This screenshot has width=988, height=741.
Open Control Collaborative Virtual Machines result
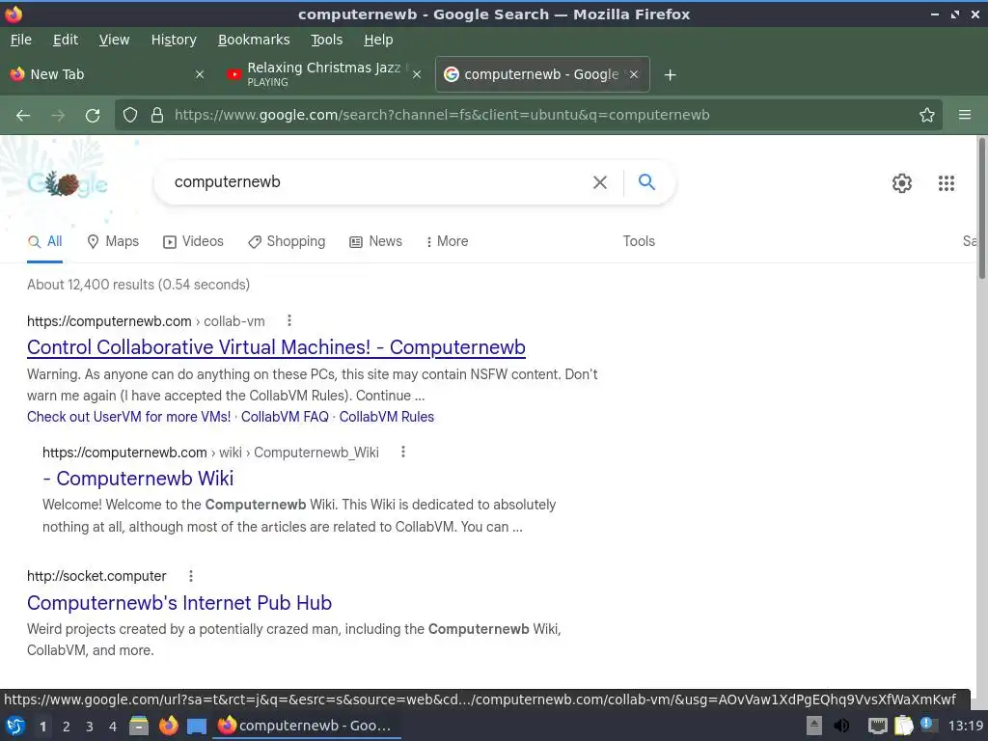276,347
